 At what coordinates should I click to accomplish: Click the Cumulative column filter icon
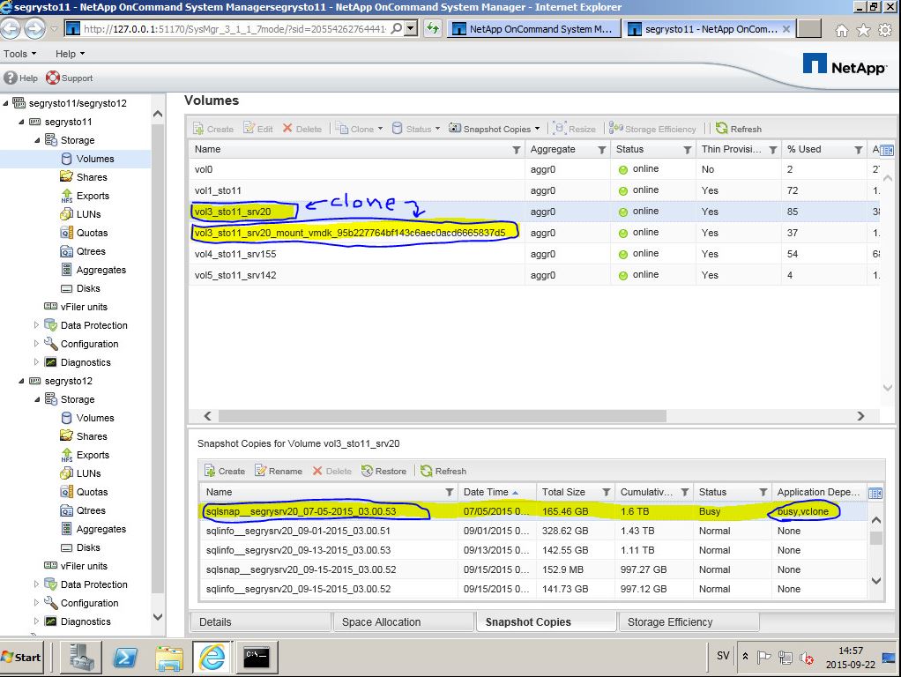pyautogui.click(x=685, y=492)
